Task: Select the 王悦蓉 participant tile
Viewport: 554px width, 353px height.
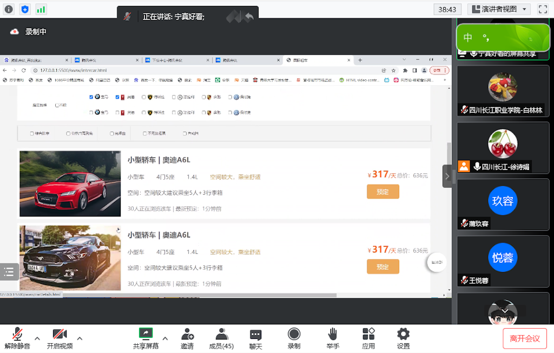Action: click(503, 262)
